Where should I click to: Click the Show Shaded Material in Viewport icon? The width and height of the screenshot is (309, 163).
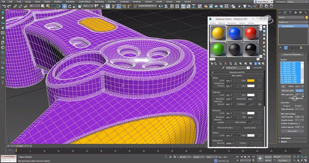pos(250,63)
